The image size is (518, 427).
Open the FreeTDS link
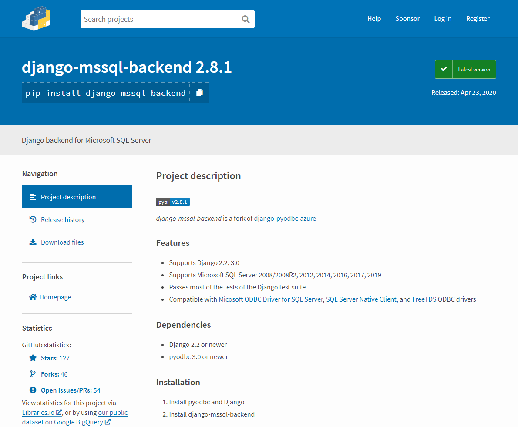pos(424,299)
